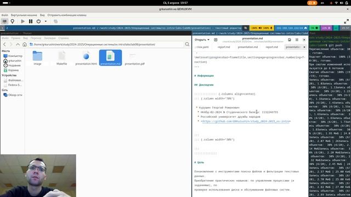Screen dimensions: 351x197
Task: Switch to the yaml file tab
Action: tap(202, 47)
